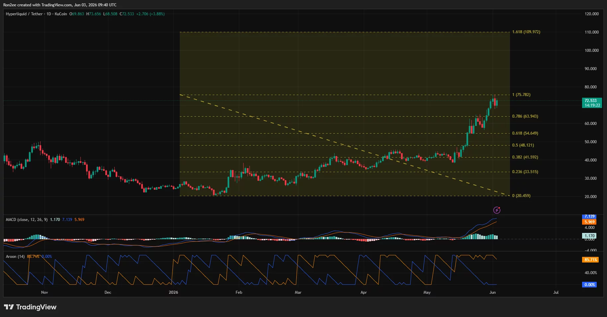Click the 50.000 price axis label
This screenshot has height=317, width=607.
pos(591,142)
